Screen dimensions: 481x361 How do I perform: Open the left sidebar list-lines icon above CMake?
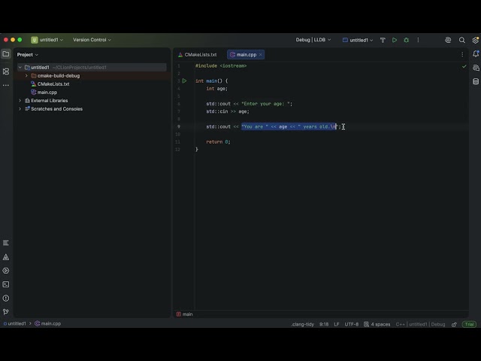[6, 243]
